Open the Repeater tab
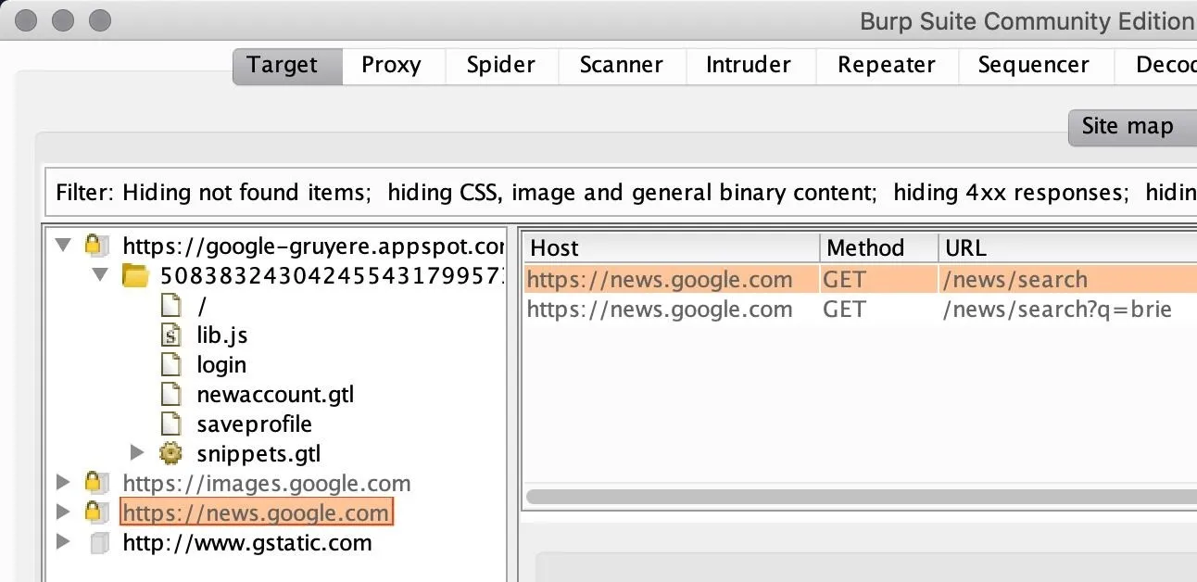This screenshot has width=1197, height=582. pyautogui.click(x=886, y=65)
